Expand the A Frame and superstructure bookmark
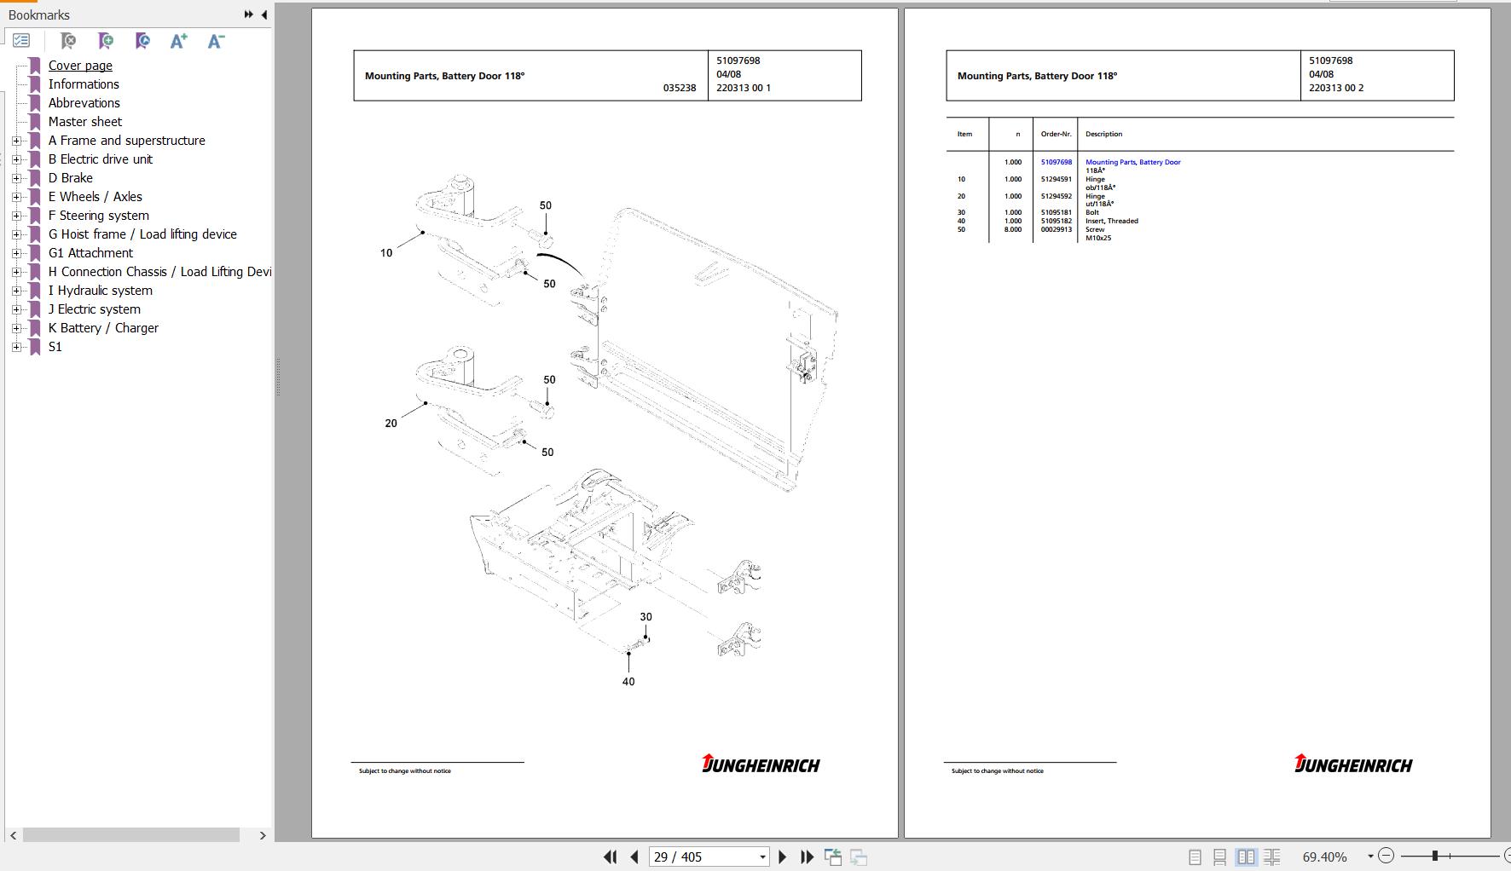Image resolution: width=1511 pixels, height=871 pixels. coord(16,141)
